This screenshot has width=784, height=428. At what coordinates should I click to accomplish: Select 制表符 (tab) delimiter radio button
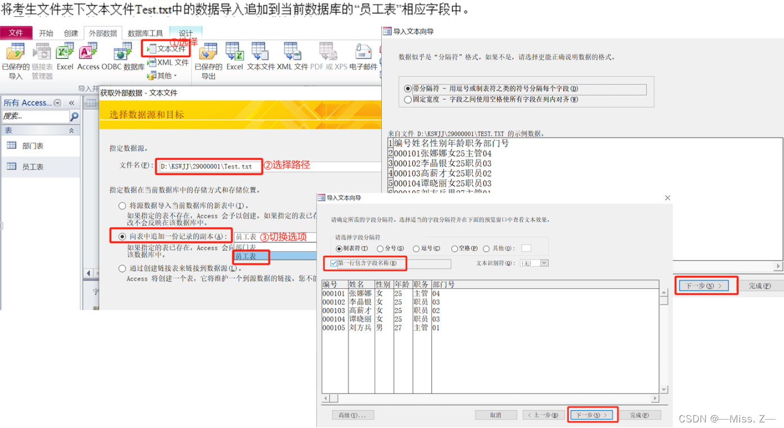(339, 248)
